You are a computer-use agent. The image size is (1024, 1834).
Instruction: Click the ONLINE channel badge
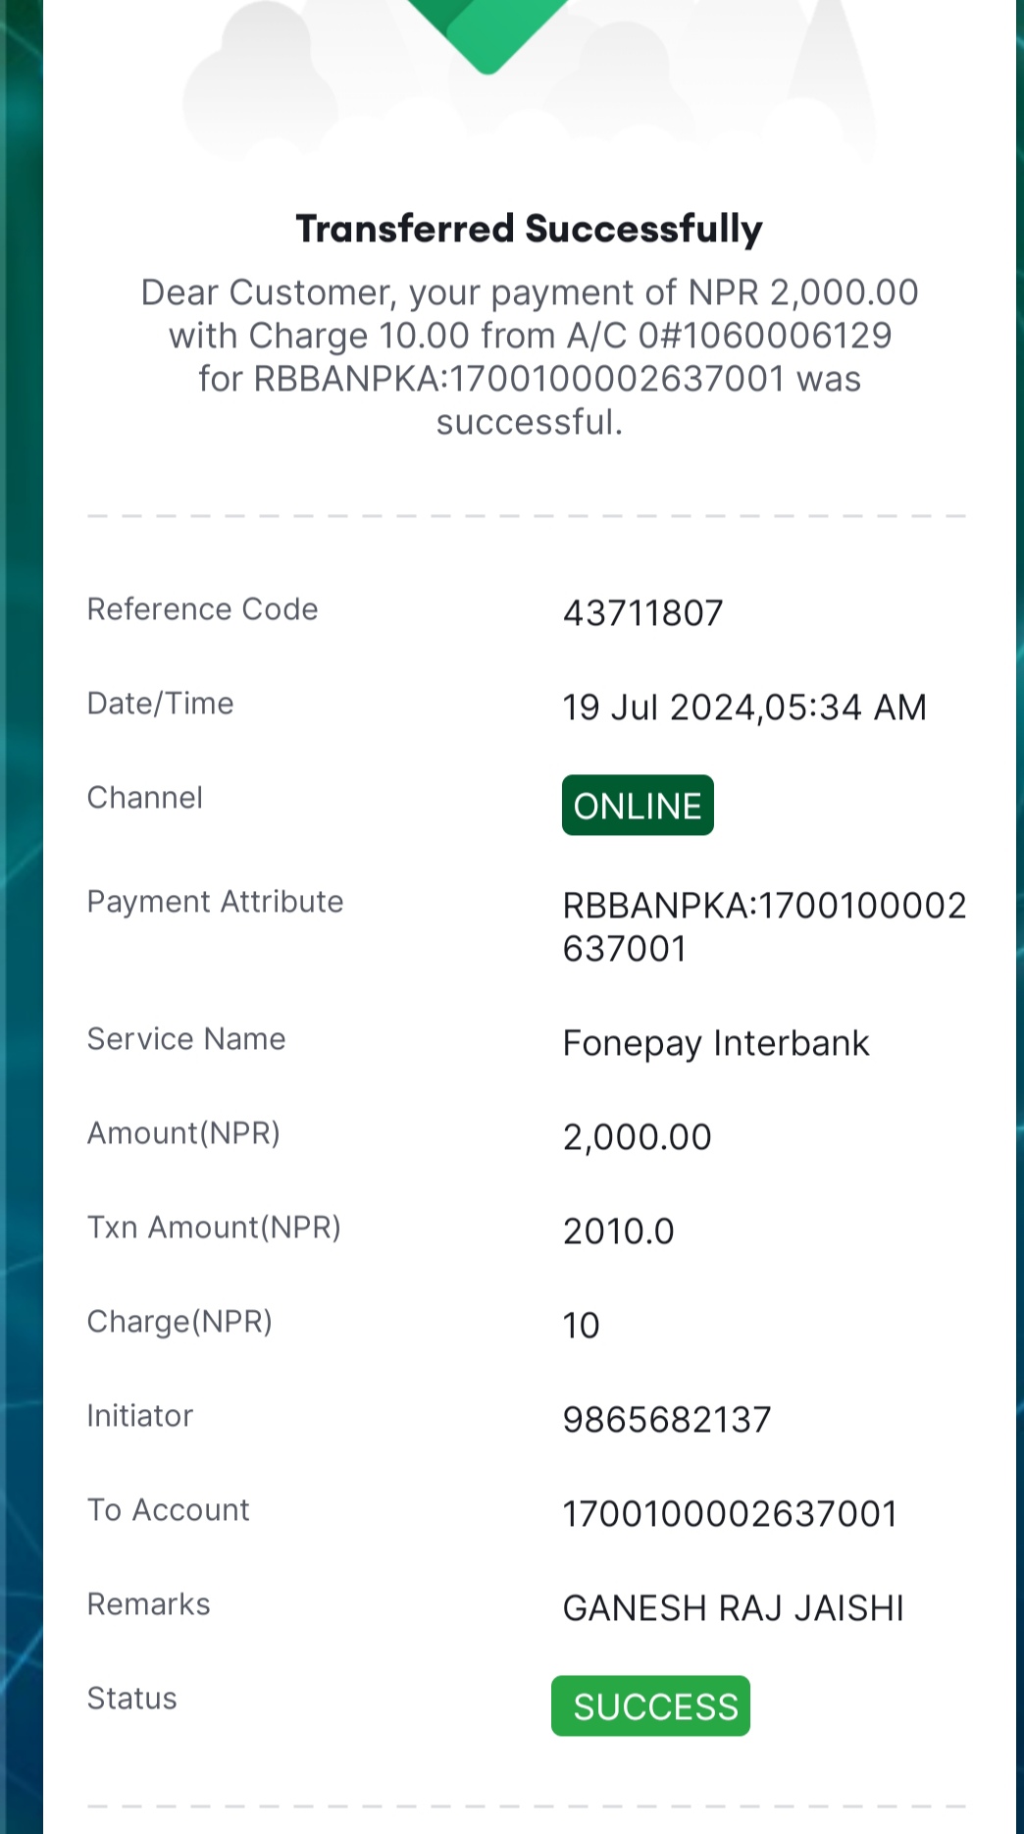click(638, 806)
